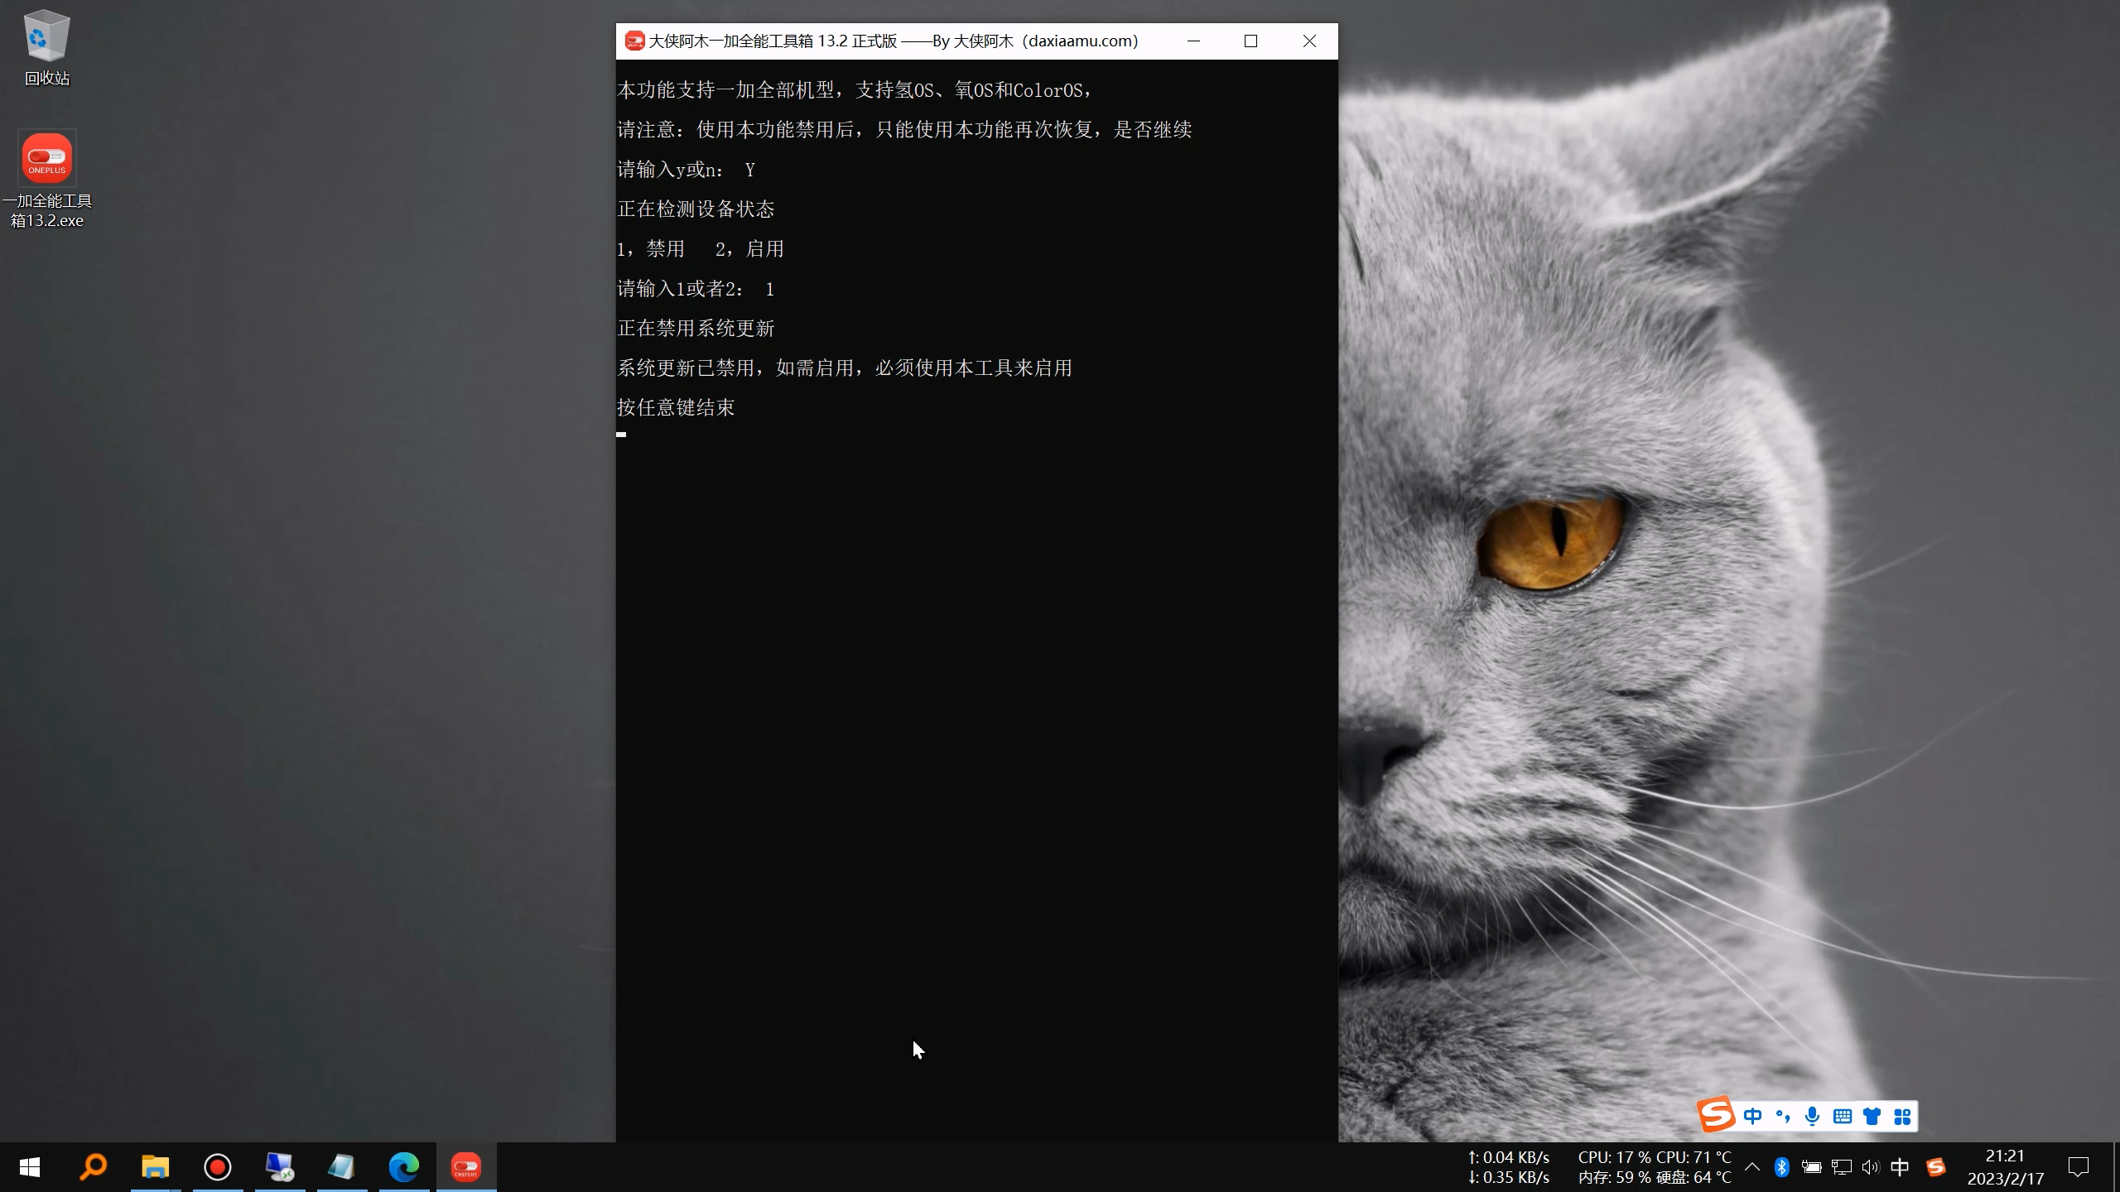Viewport: 2120px width, 1192px height.
Task: Open the orange magnifier search icon in taskbar
Action: (93, 1167)
